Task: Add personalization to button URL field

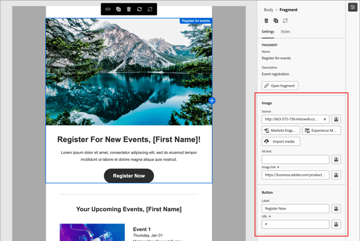Action: click(x=336, y=224)
